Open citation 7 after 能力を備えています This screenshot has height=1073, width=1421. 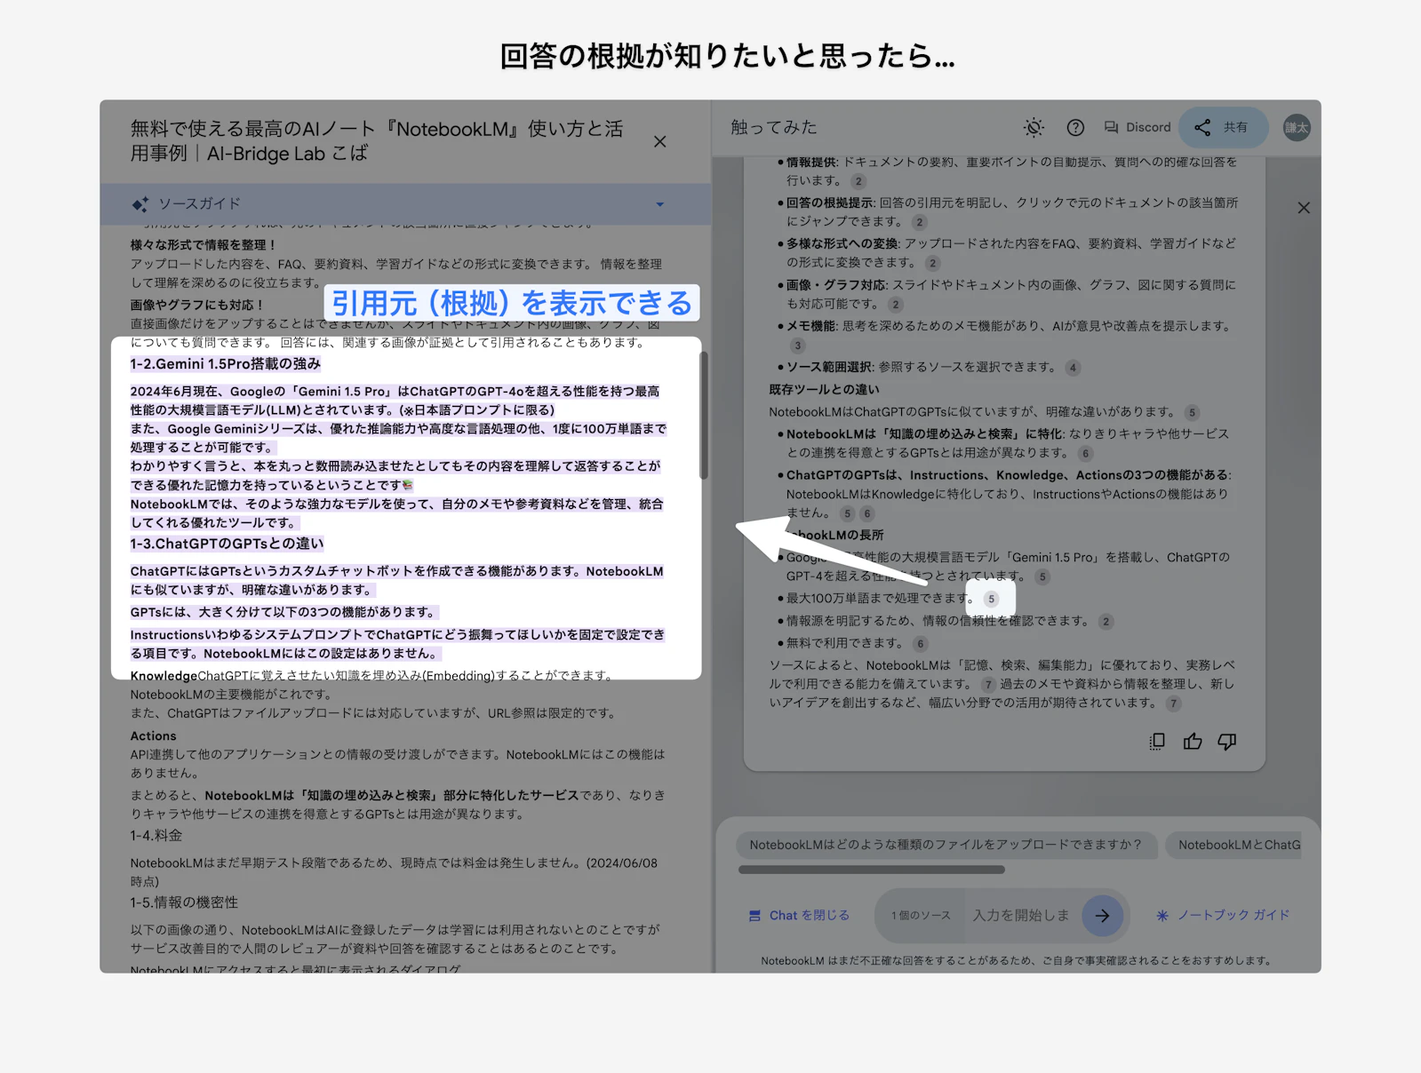point(988,685)
